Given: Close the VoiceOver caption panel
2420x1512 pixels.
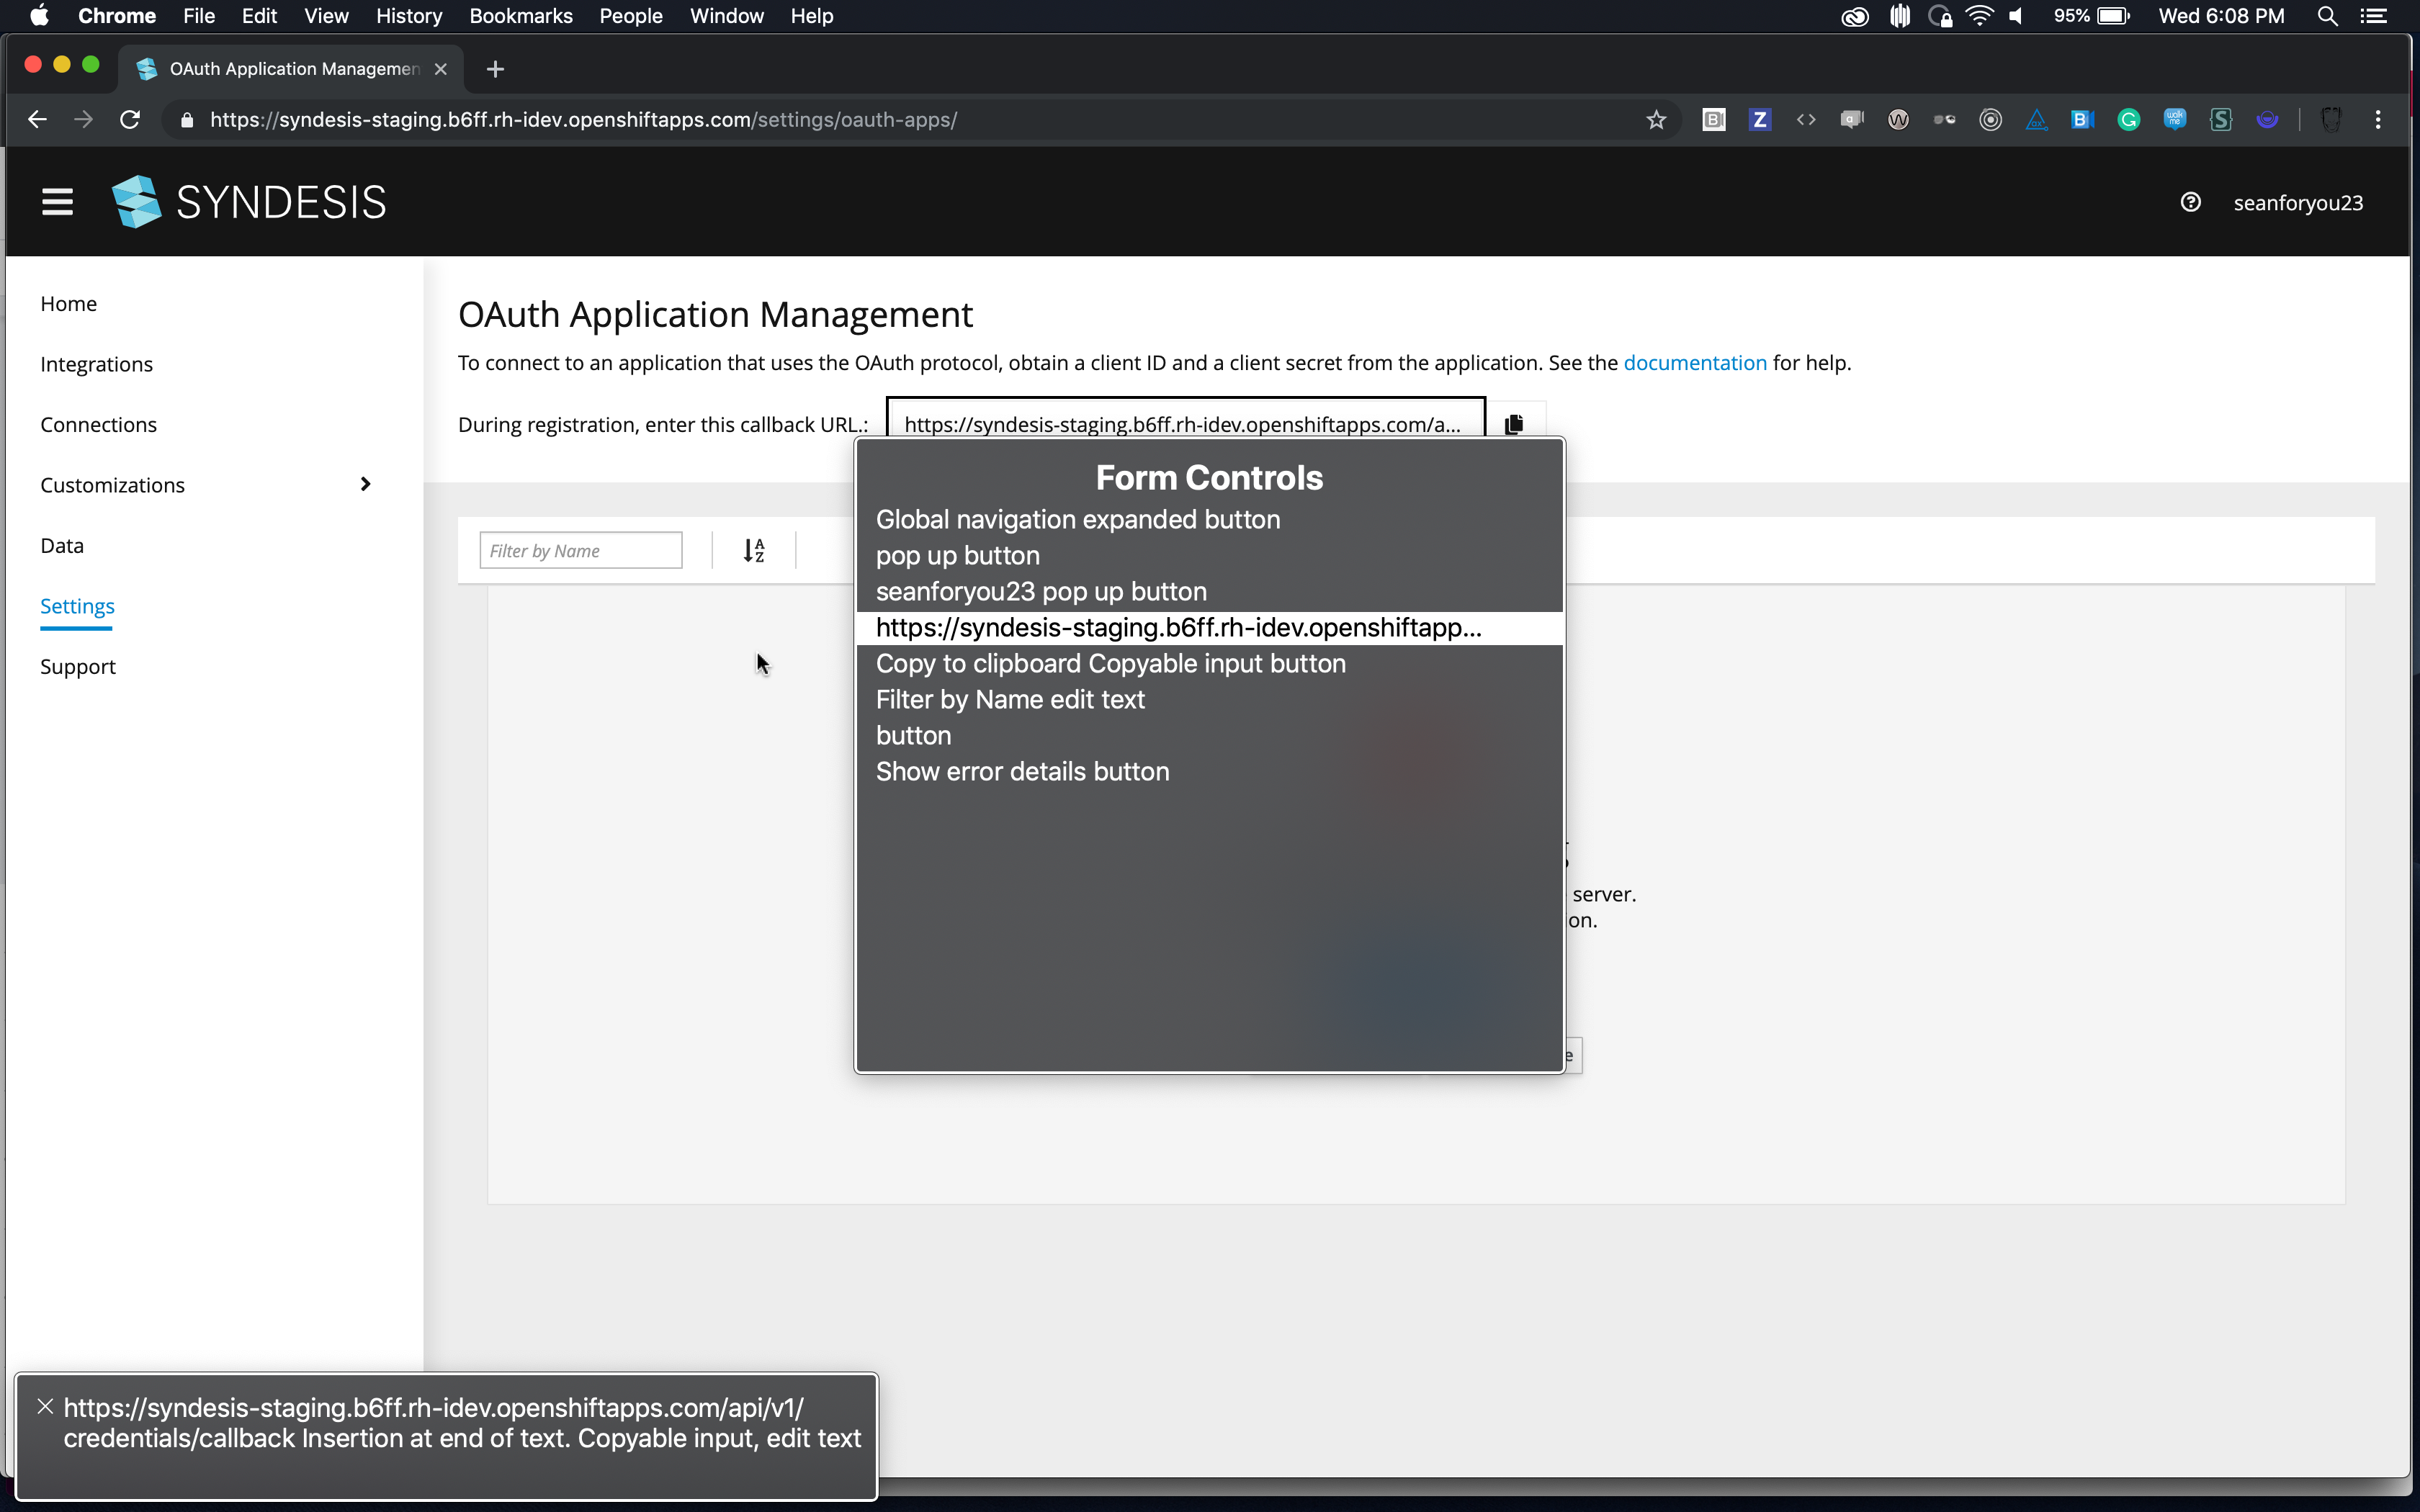Looking at the screenshot, I should coord(45,1406).
